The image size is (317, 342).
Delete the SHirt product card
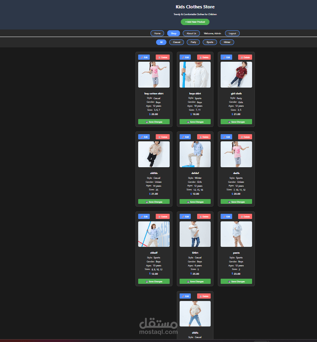pos(204,216)
